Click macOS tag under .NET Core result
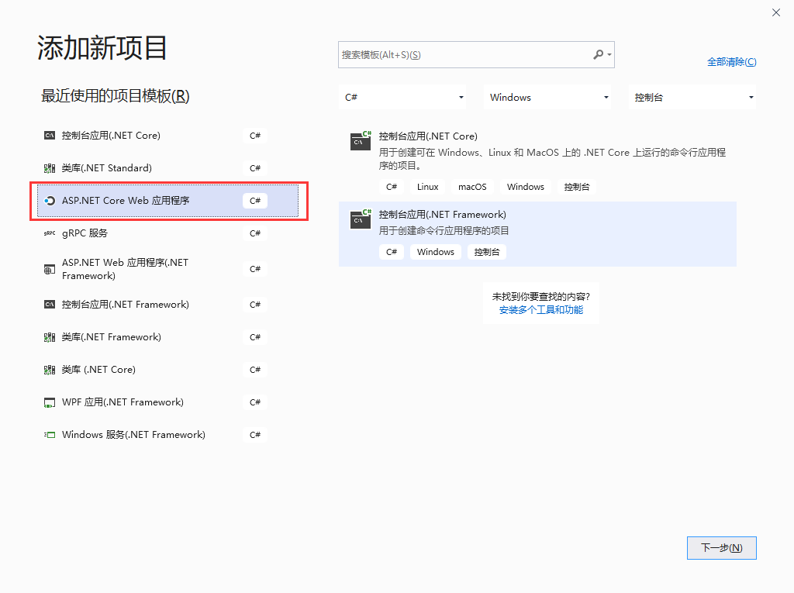794x593 pixels. click(472, 187)
